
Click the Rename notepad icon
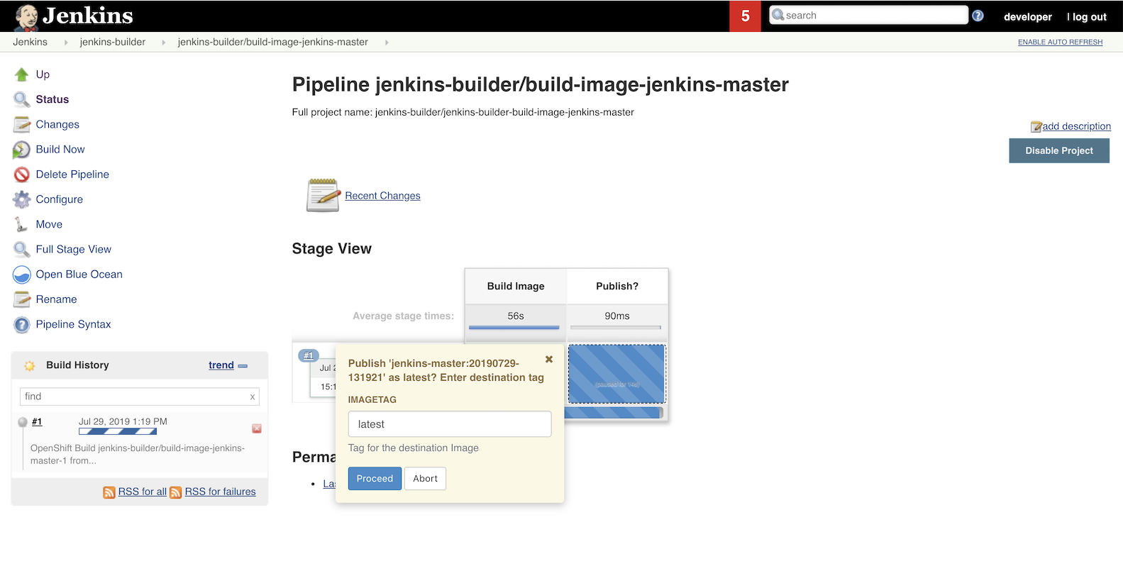tap(22, 299)
